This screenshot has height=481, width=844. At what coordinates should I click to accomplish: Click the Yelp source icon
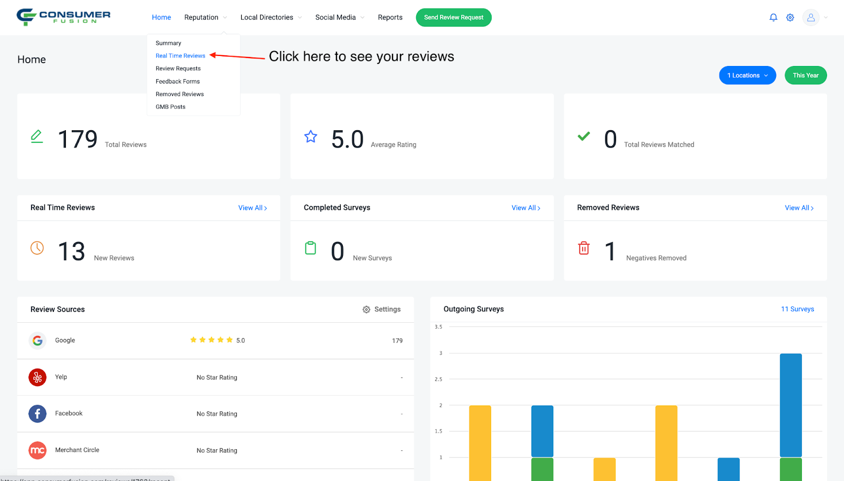tap(37, 377)
